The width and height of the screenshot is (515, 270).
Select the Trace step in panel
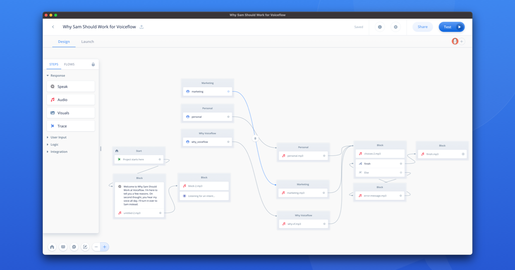(x=71, y=126)
